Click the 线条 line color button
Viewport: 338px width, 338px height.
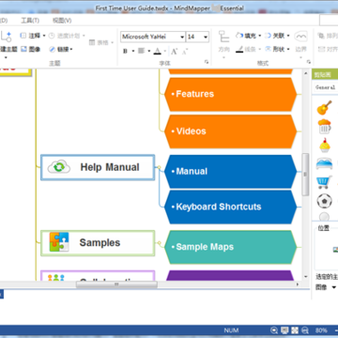coord(246,49)
